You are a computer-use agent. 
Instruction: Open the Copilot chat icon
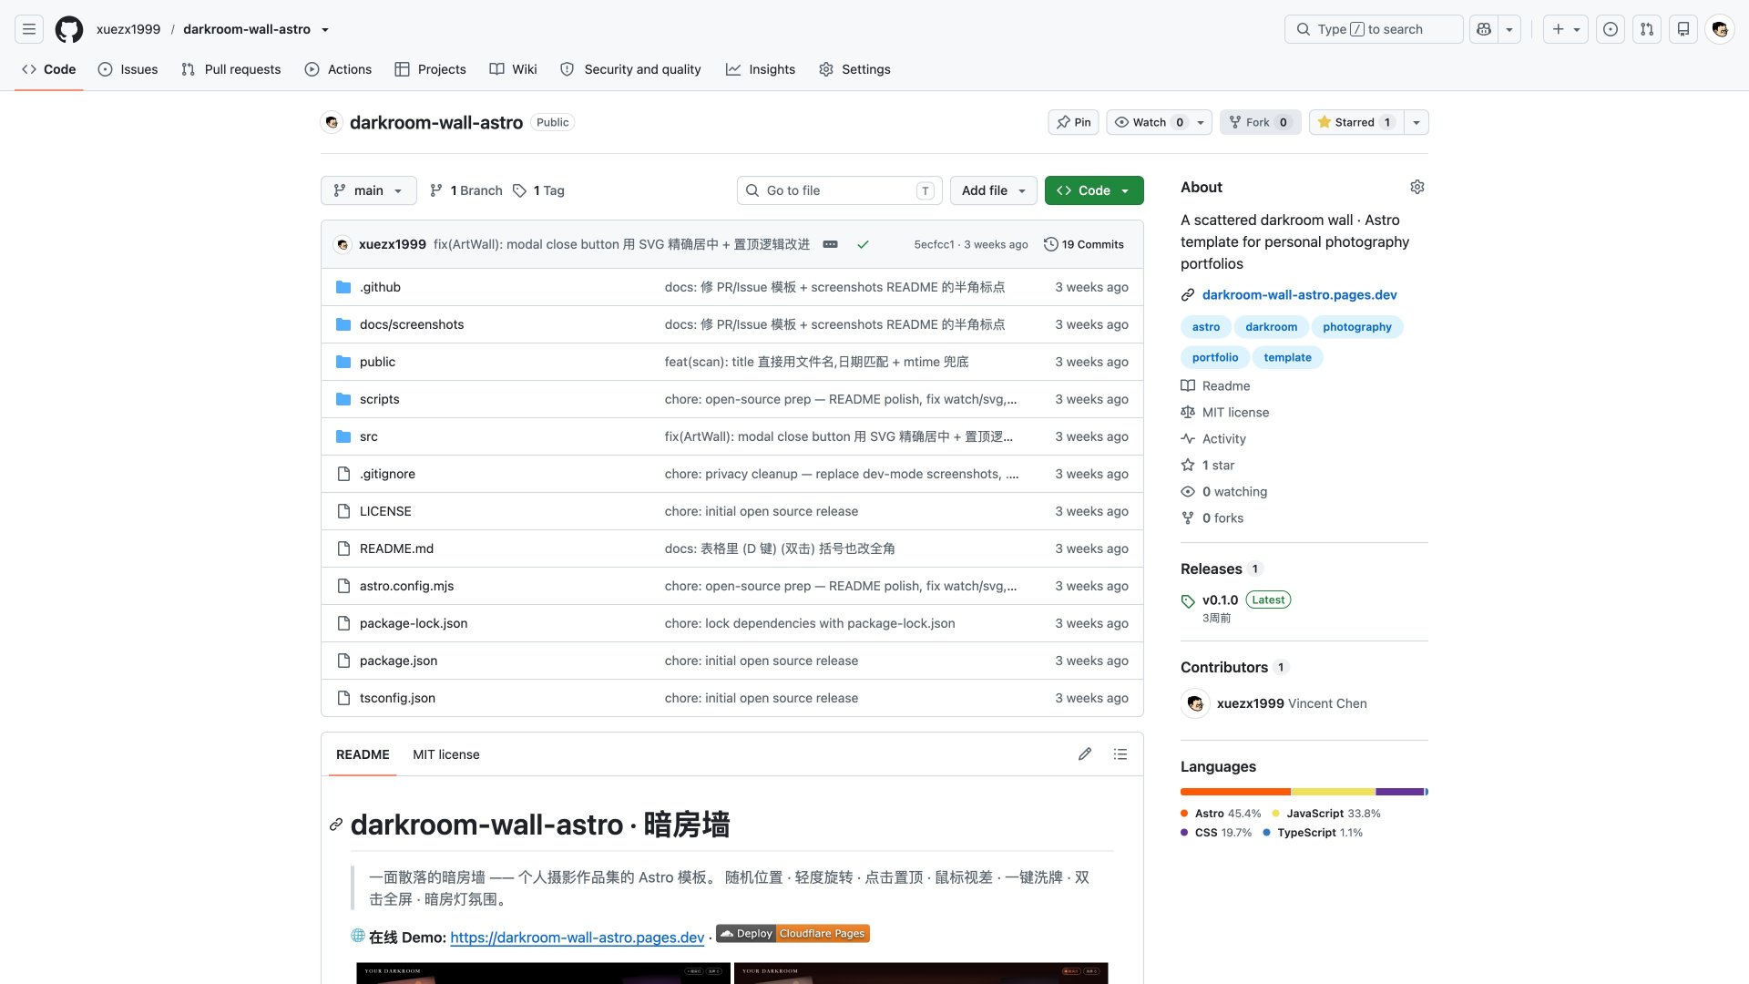1484,29
